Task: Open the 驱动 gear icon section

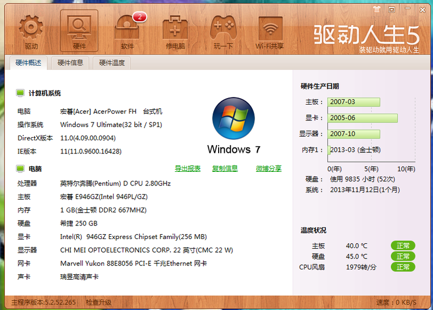Action: tap(31, 32)
